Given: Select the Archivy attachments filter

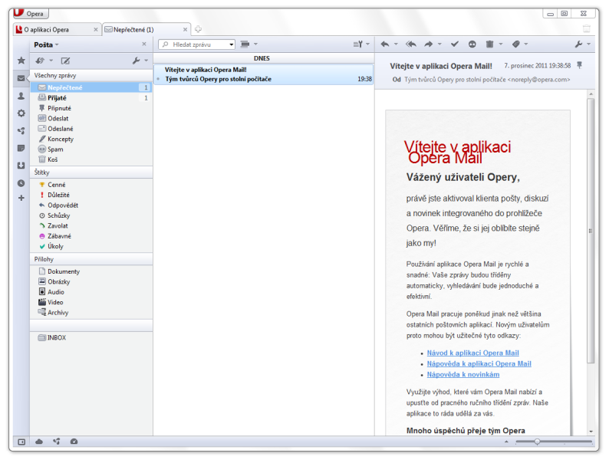Looking at the screenshot, I should click(x=92, y=313).
